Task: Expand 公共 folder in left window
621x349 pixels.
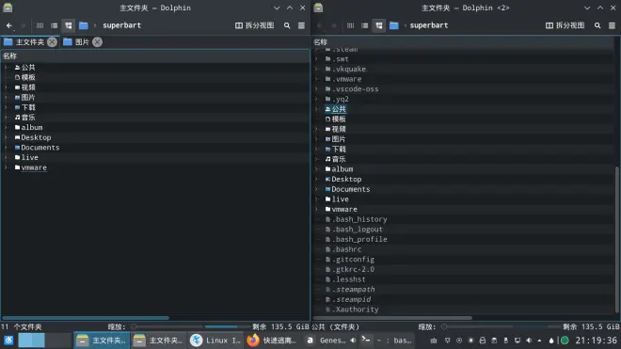Action: pyautogui.click(x=6, y=68)
